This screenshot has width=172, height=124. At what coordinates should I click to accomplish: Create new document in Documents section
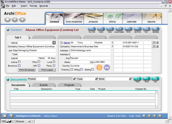pyautogui.click(x=137, y=79)
